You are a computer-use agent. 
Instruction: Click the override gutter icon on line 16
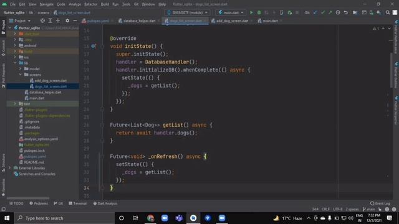(x=94, y=46)
